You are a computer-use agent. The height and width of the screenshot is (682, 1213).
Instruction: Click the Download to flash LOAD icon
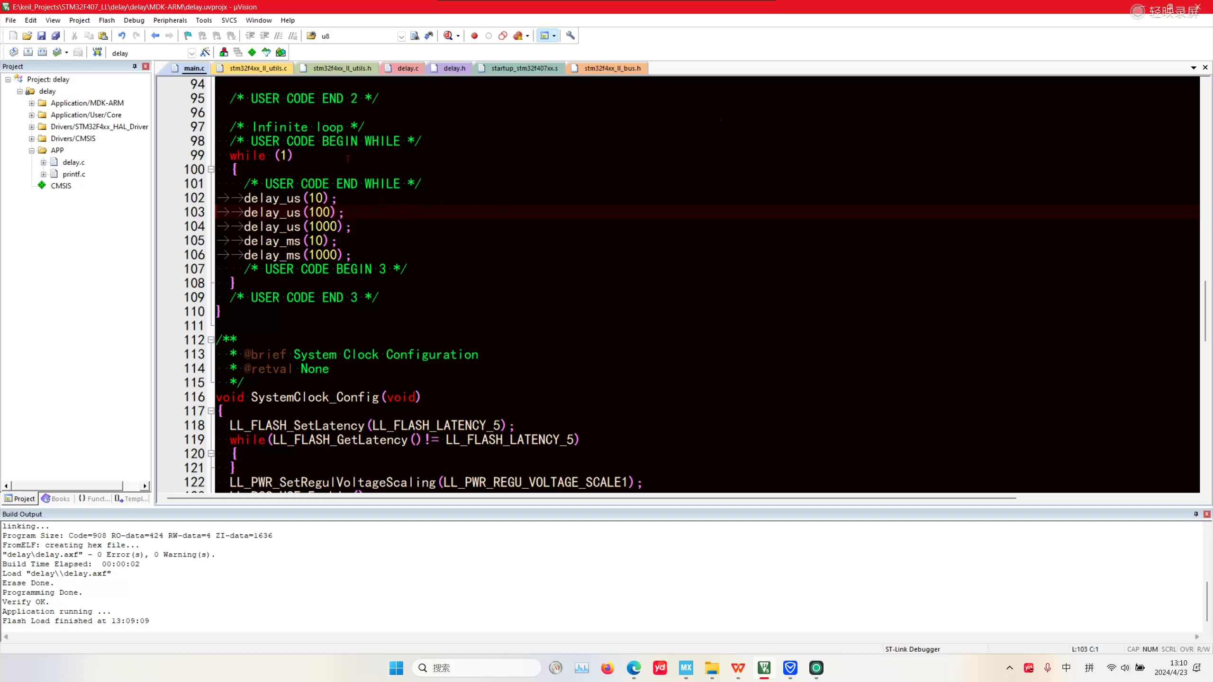click(97, 53)
